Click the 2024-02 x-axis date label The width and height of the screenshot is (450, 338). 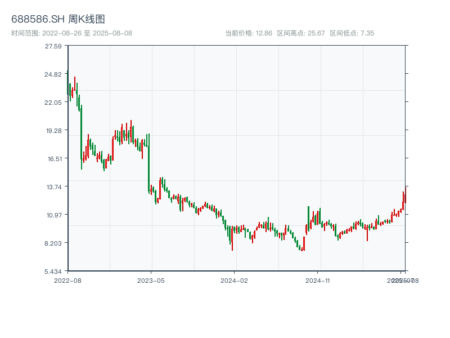[235, 280]
